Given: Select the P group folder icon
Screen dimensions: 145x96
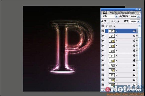Looking at the screenshot, I should click(111, 26).
